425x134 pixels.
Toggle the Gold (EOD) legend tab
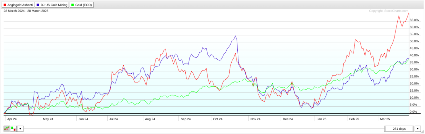[81, 5]
